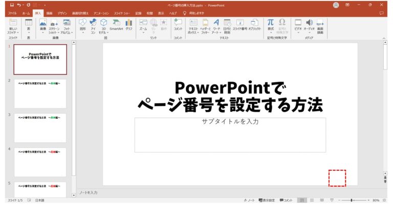Screen dimensions: 393x205
Task: Open comments pane icon at ribbon right
Action: [381, 13]
